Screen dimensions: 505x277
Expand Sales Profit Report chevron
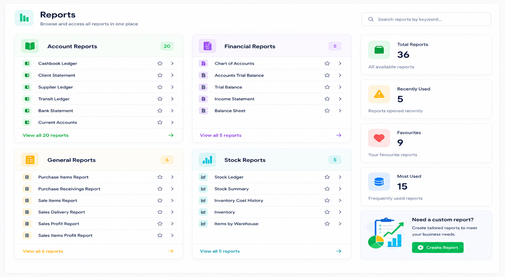tap(172, 224)
